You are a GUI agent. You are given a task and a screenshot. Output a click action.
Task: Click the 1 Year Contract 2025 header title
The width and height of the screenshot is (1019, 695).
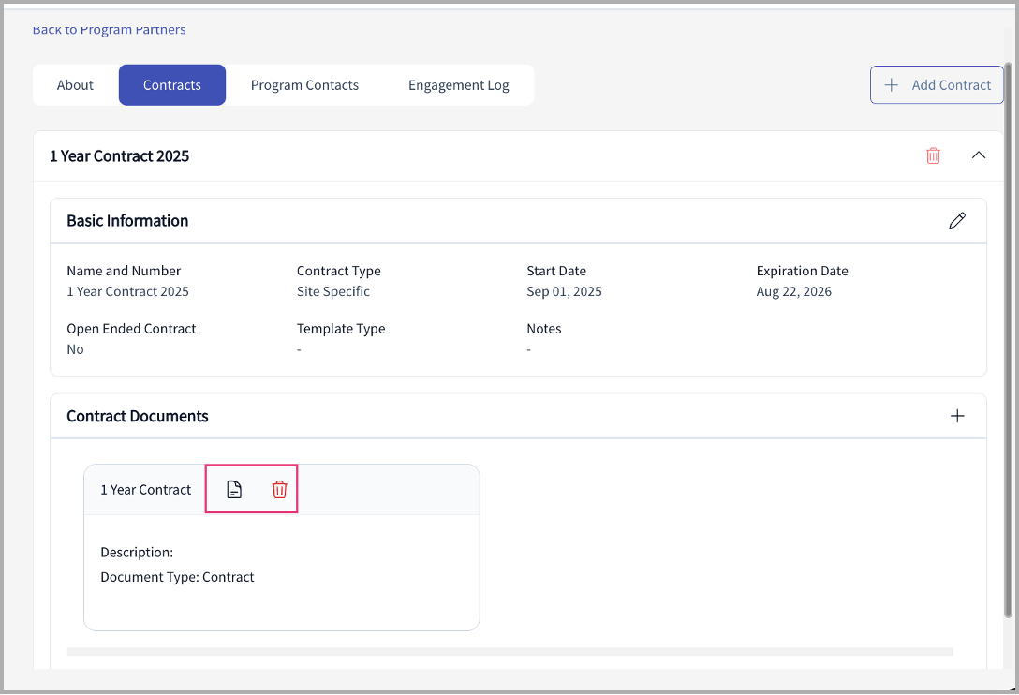(x=120, y=156)
